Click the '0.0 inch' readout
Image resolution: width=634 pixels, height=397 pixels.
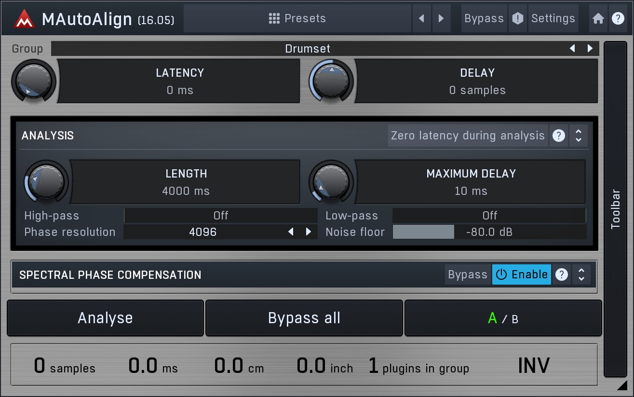(324, 366)
